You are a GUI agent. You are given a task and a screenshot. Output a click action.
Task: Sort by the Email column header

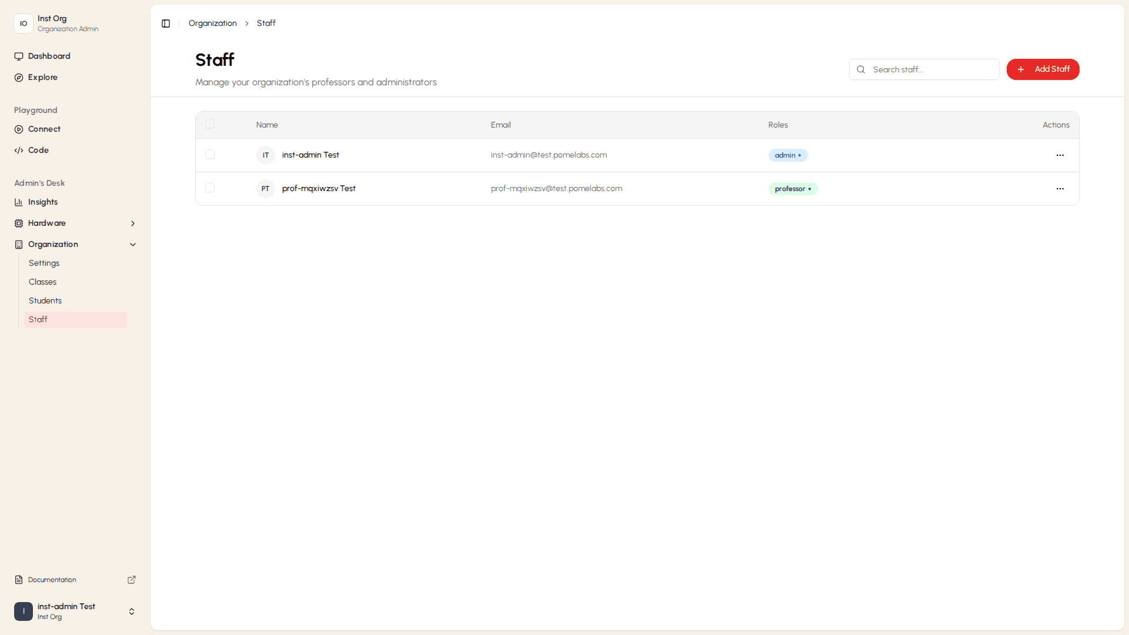(x=500, y=125)
